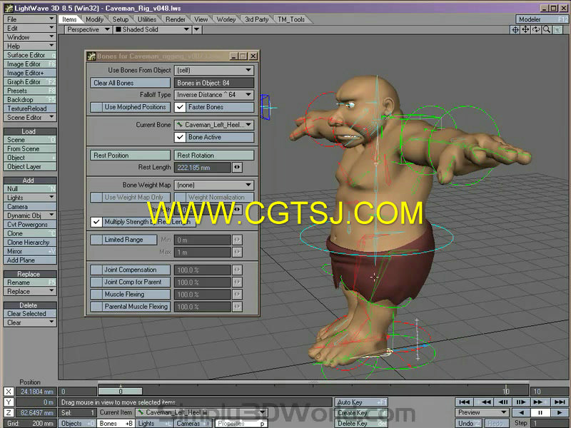Screen dimensions: 571x428
Task: Click Clear All Bones button
Action: coord(131,83)
